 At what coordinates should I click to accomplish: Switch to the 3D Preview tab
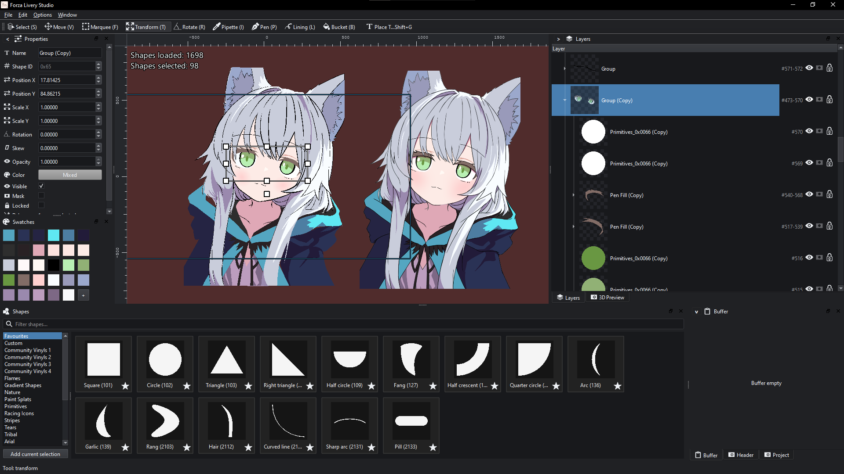tap(607, 298)
